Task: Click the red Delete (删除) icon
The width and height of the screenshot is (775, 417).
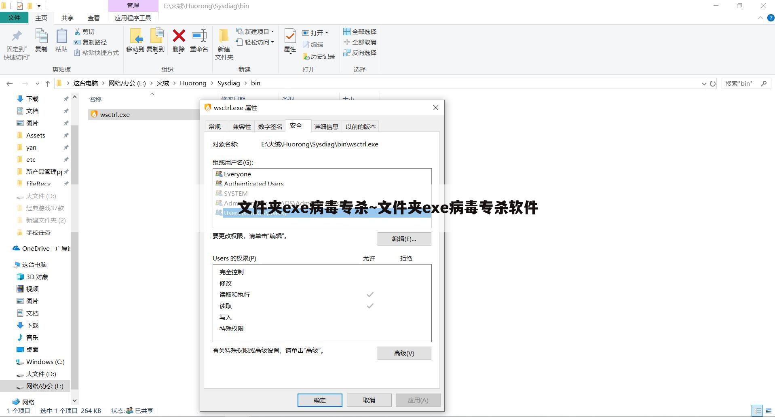Action: pos(179,36)
